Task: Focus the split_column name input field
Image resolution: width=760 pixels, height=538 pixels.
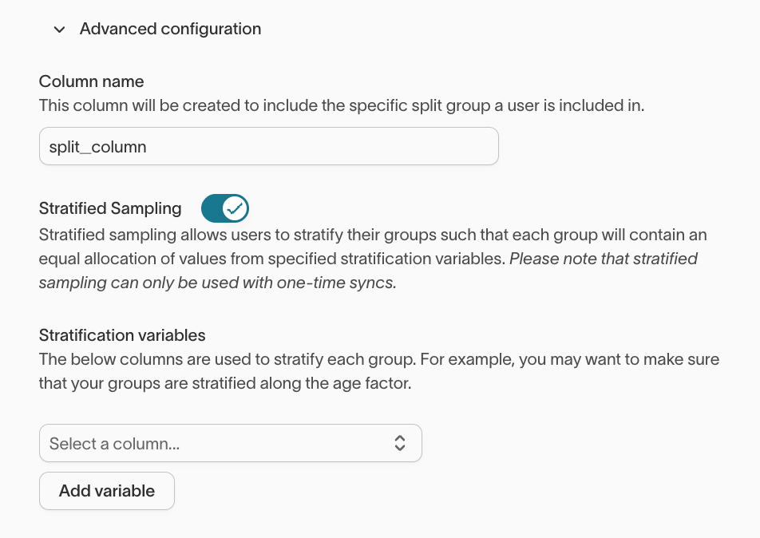Action: click(268, 147)
